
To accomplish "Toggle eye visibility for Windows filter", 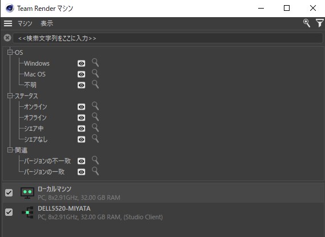I will click(81, 63).
